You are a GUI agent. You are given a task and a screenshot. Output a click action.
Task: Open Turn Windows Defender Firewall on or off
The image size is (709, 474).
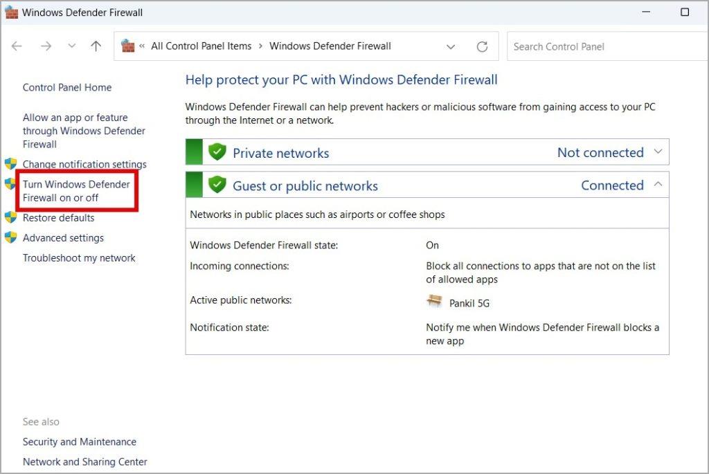click(76, 191)
